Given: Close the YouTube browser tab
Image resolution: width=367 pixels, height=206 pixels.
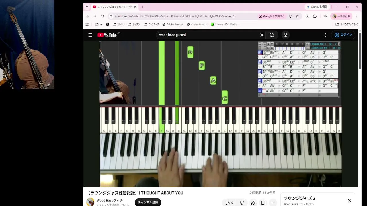Looking at the screenshot, I should pyautogui.click(x=135, y=7).
